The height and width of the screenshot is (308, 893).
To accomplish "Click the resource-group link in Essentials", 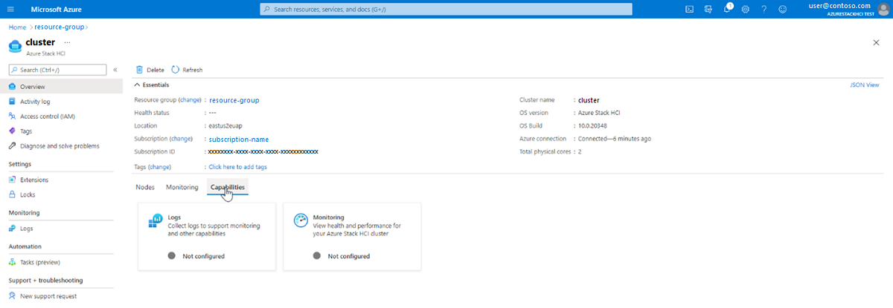I will click(x=234, y=99).
